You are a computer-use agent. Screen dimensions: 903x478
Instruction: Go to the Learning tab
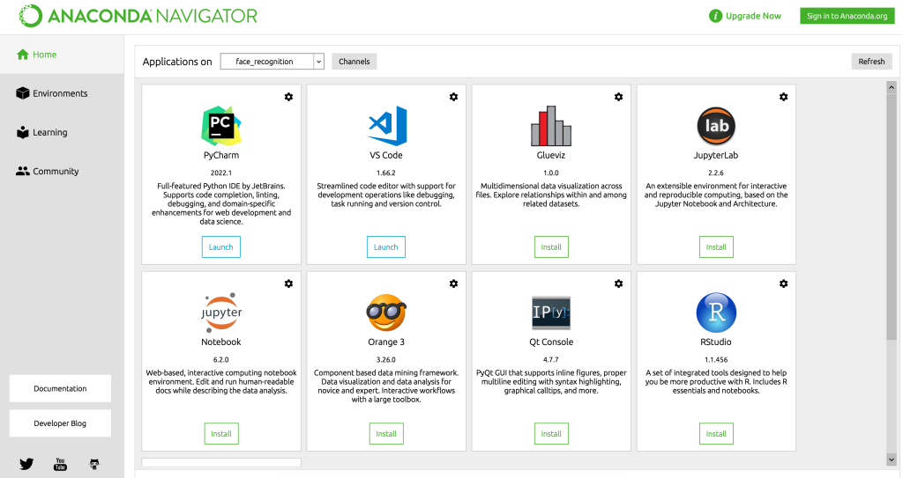tap(49, 132)
